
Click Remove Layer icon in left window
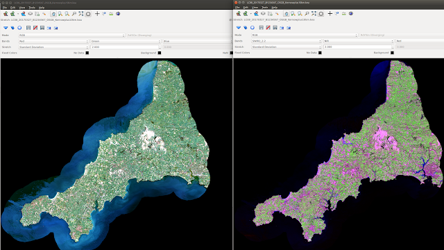coord(23,14)
